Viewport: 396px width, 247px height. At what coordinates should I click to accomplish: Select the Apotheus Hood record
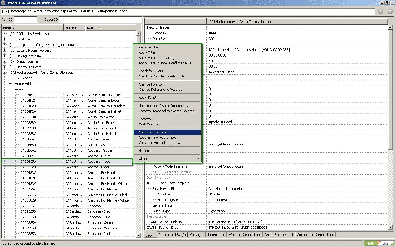[x=67, y=161]
